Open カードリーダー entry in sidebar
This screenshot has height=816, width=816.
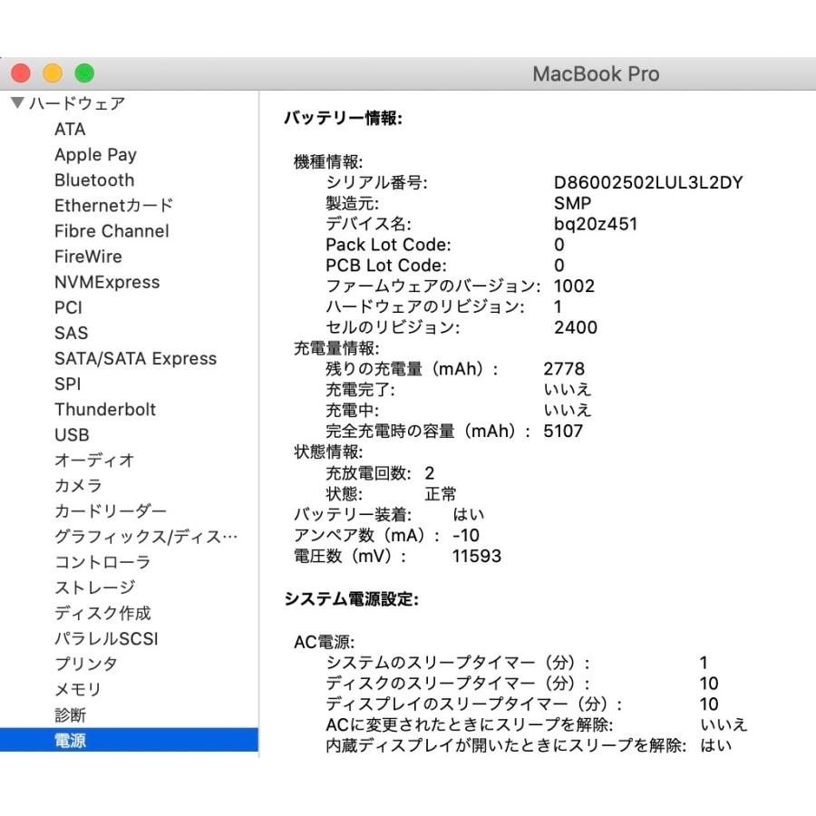pos(111,511)
